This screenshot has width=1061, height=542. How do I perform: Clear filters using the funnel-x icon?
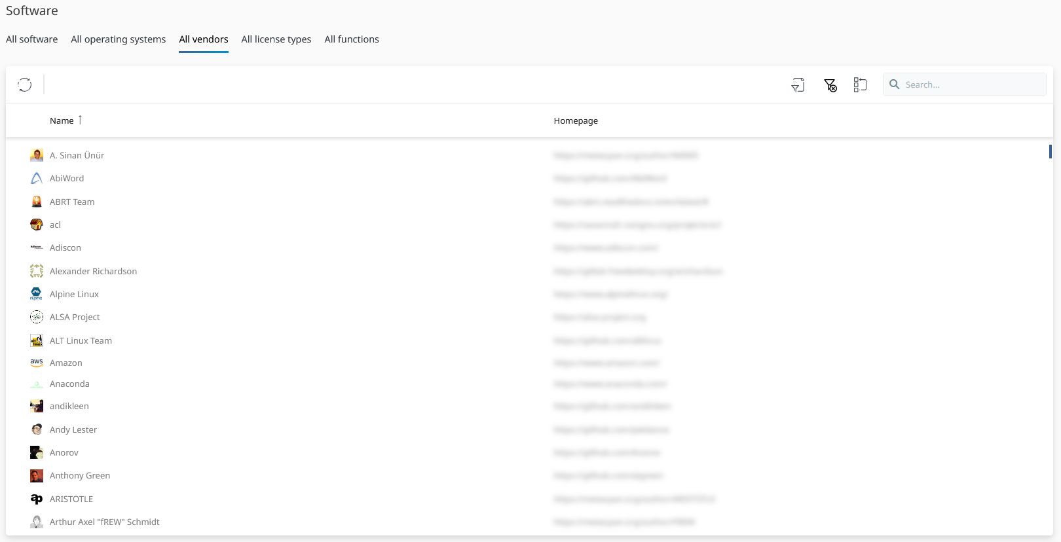click(830, 85)
